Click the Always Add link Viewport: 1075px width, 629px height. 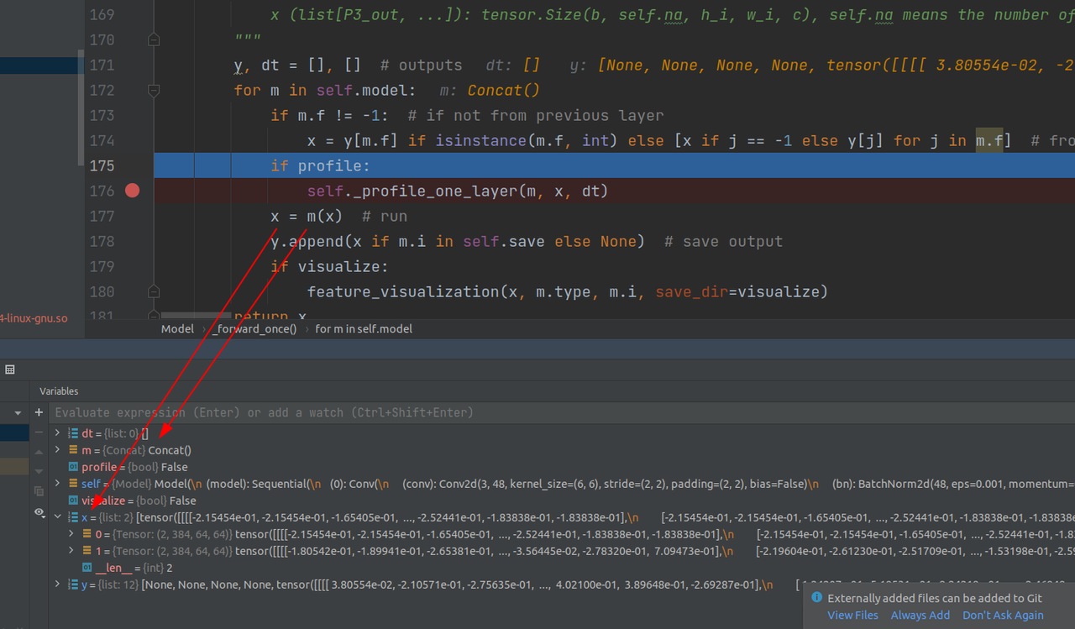tap(920, 615)
